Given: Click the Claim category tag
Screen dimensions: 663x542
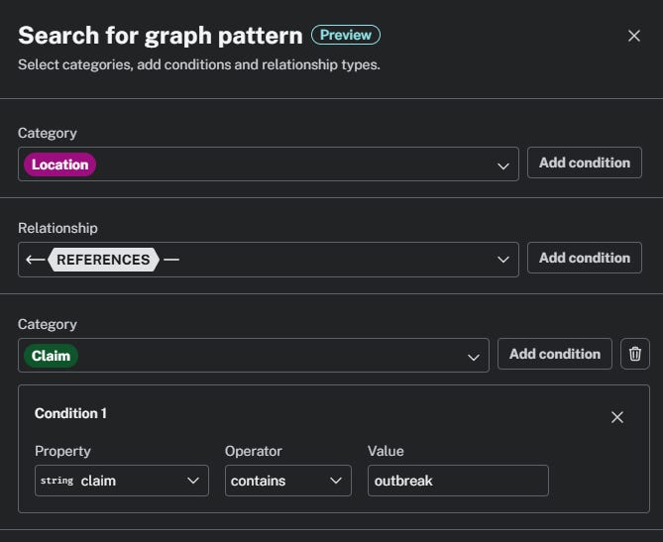Looking at the screenshot, I should tap(51, 356).
